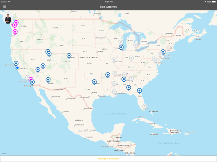
Task: Select the gray pin west of Los Angeles
Action: click(28, 77)
